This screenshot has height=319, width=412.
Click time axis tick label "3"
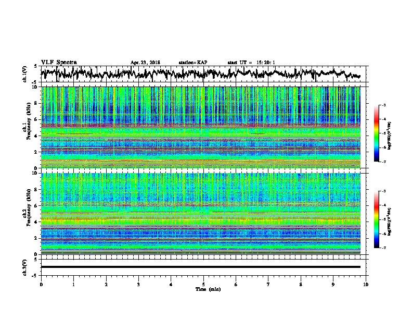138,285
